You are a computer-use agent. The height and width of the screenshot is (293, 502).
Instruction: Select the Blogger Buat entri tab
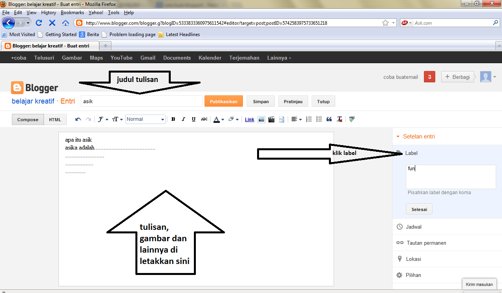(49, 46)
